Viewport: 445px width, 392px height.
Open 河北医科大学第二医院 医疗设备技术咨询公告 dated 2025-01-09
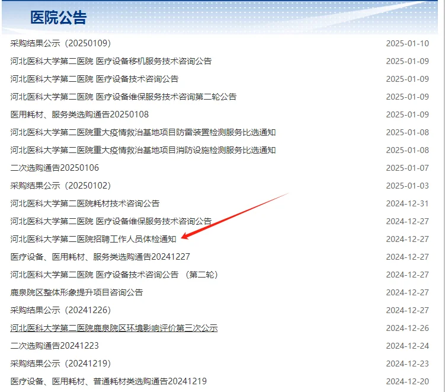point(94,79)
